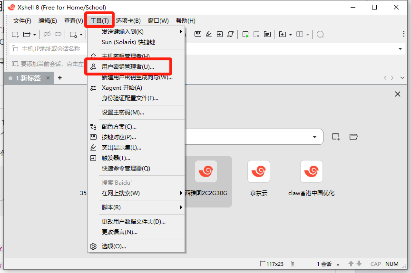Expand the tab list chevron
This screenshot has height=273, width=411.
click(402, 78)
